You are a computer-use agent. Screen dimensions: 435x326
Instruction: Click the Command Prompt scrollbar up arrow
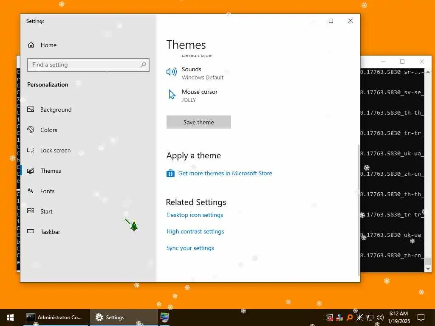pos(428,72)
